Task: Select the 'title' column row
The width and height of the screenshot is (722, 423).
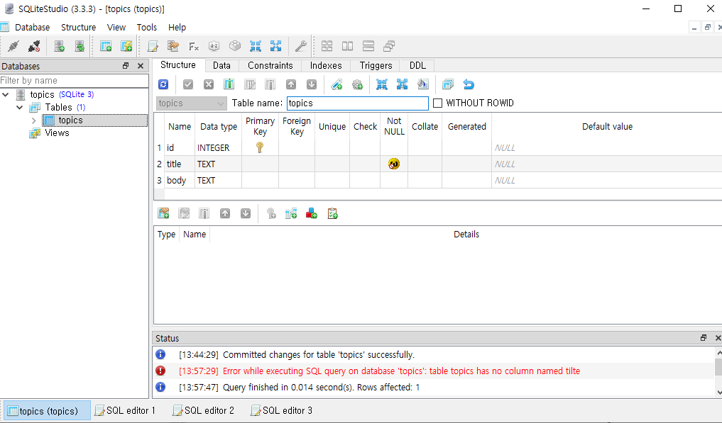Action: 438,164
